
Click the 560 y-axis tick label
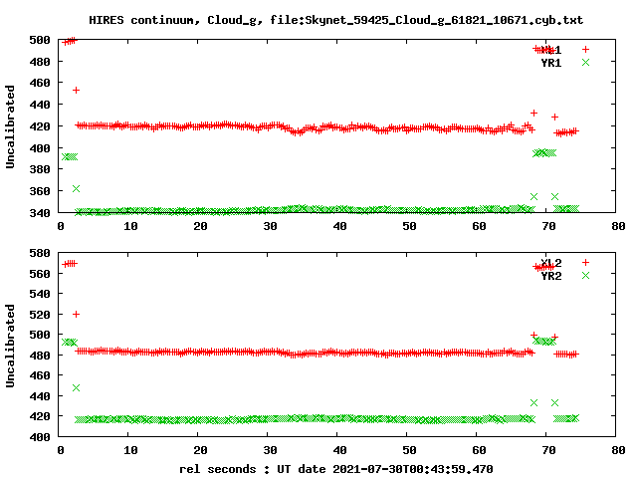(40, 274)
